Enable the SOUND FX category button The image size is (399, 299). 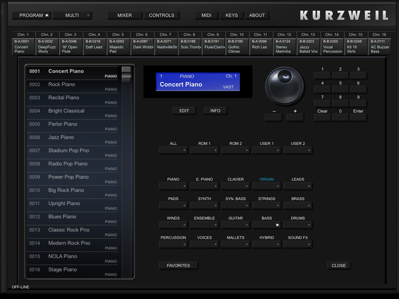pos(298,244)
